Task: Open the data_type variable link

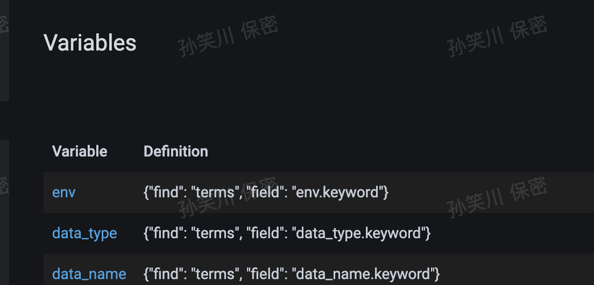Action: click(84, 233)
